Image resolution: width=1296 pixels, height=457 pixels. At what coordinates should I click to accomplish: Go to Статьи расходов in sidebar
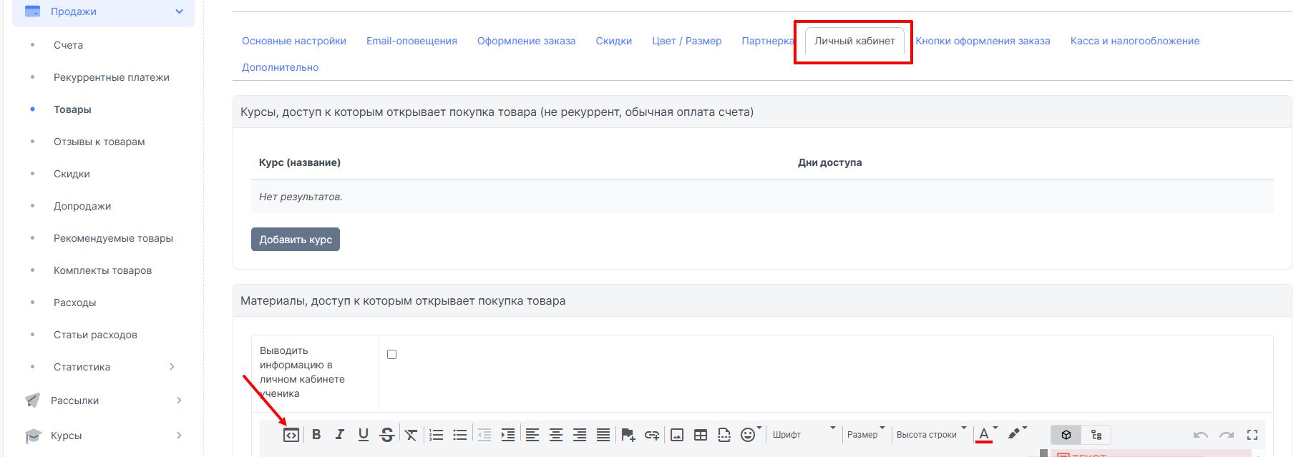pos(95,335)
